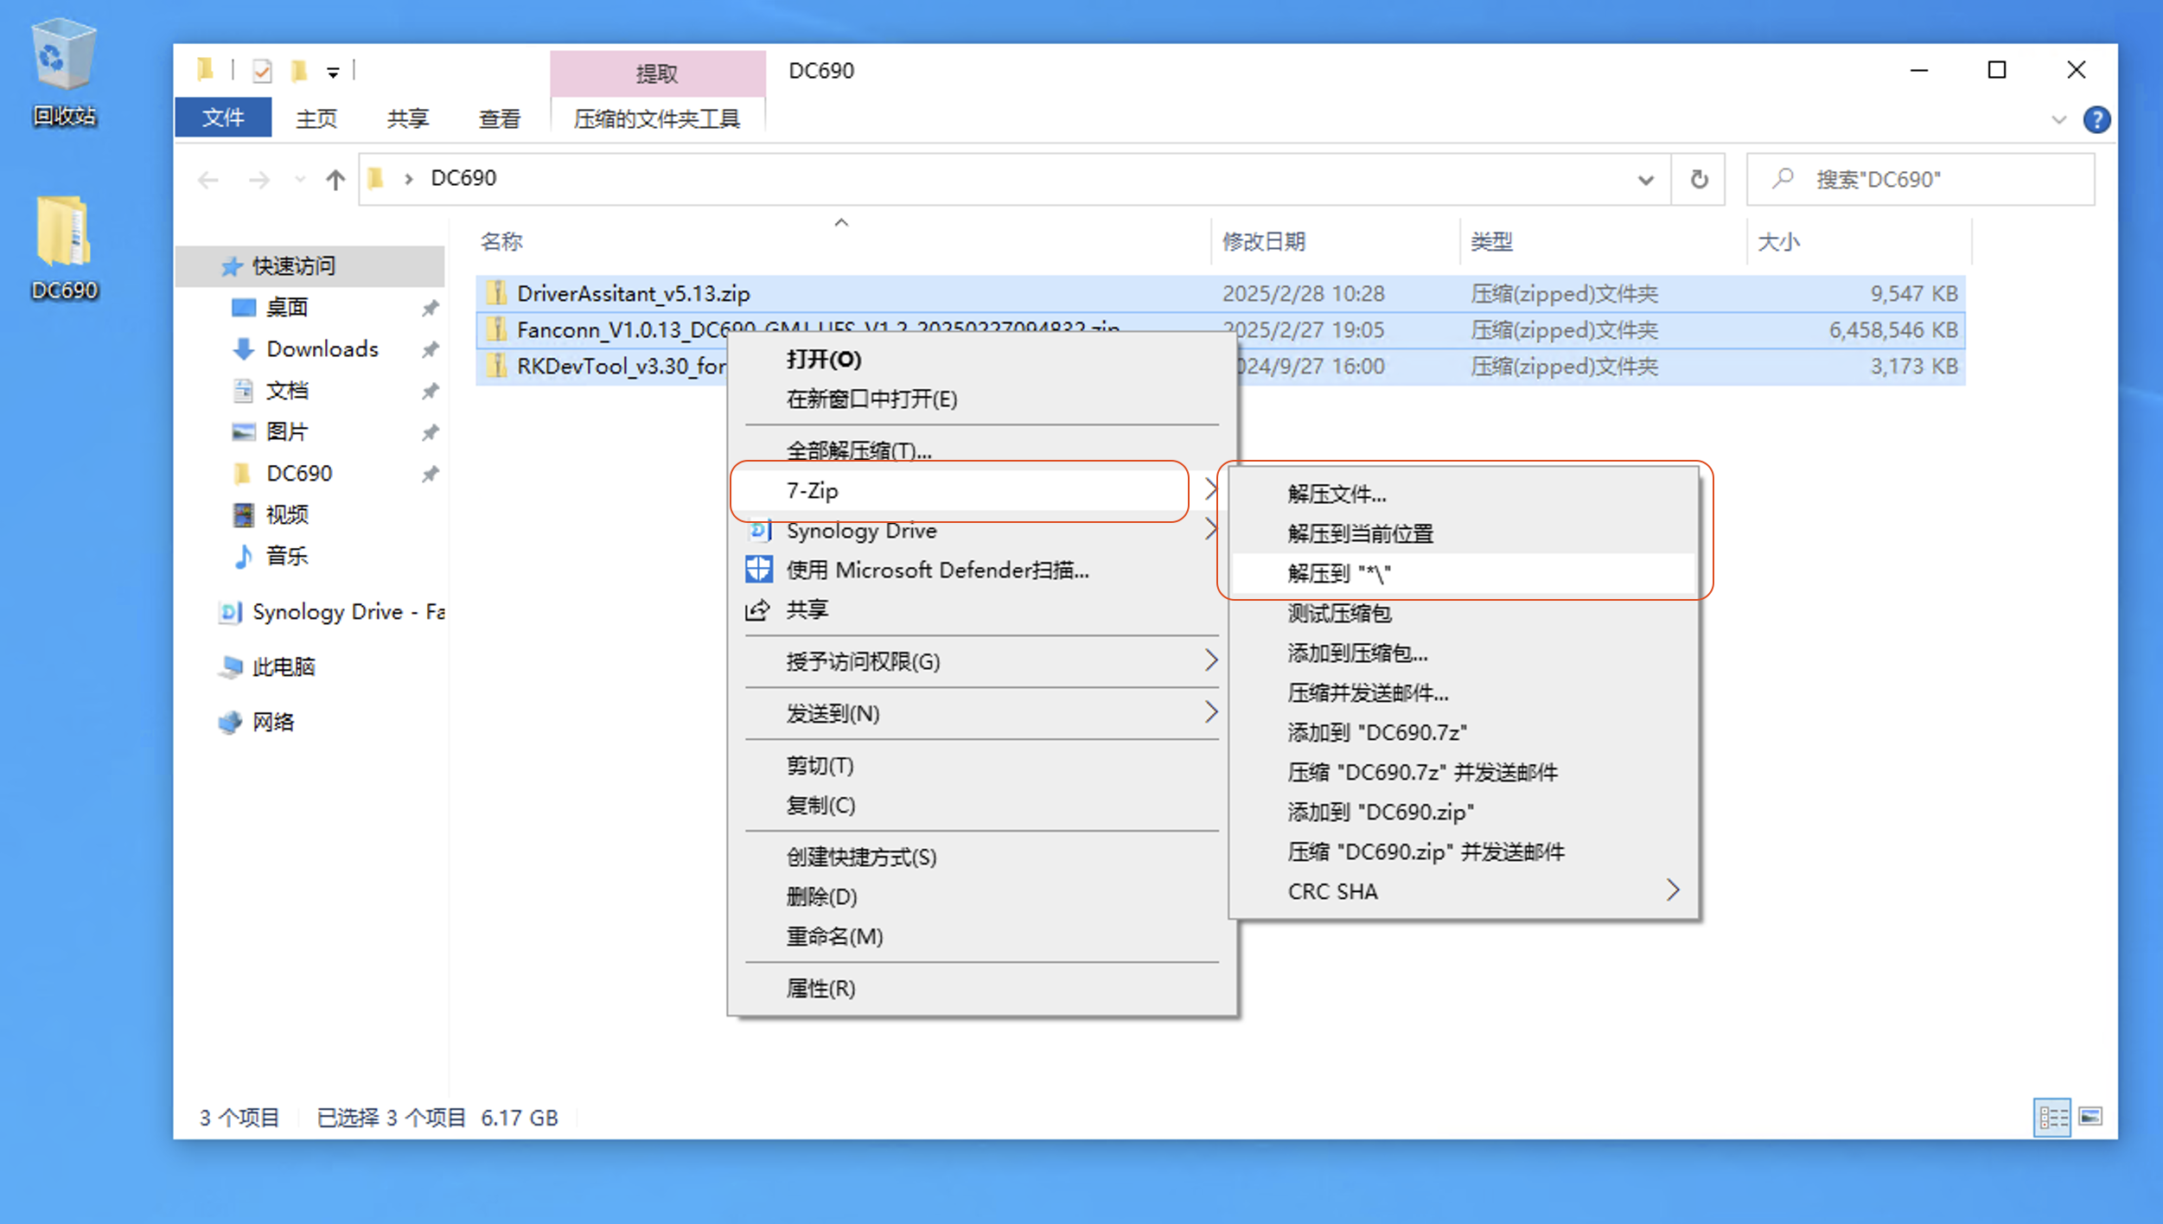Choose 解压文件... in 7-Zip submenu

(1463, 494)
